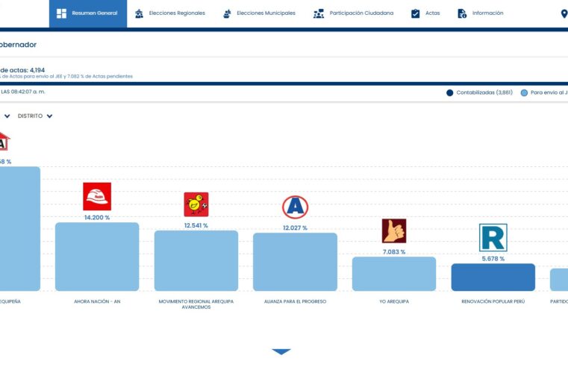The height and width of the screenshot is (367, 568).
Task: Open the Elecciones Regionales tab
Action: (x=170, y=13)
